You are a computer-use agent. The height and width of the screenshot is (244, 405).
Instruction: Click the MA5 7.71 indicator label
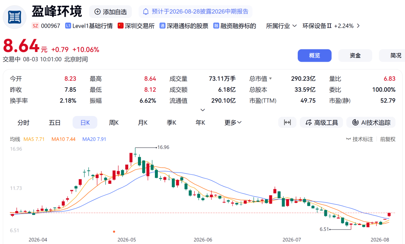tap(34, 139)
